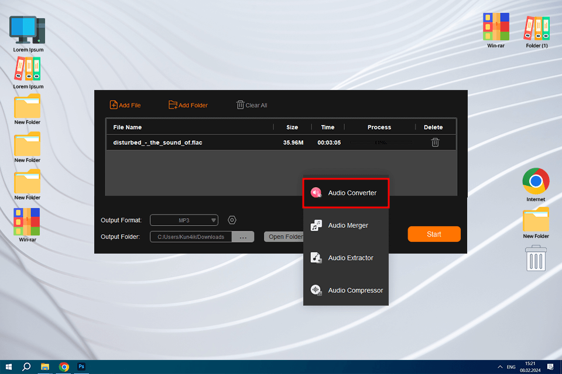Select the Internet Chrome desktop icon

point(536,185)
